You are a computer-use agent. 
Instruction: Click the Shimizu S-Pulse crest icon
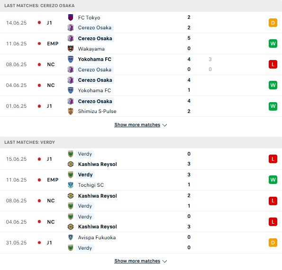click(71, 111)
